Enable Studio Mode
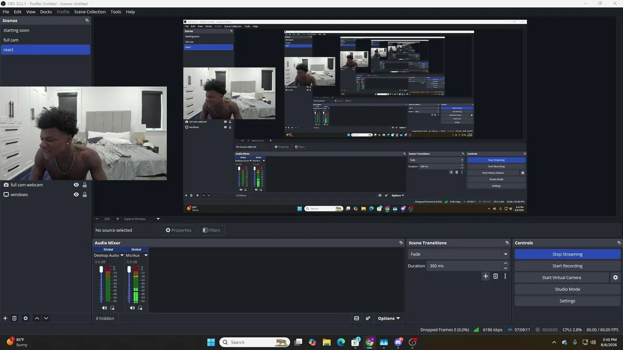623x350 pixels. coord(568,289)
